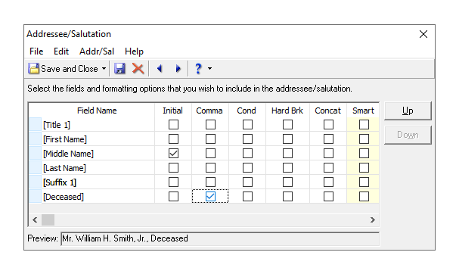Click the row selector beside [Title 1]
Screen dimensions: 456x274
pos(36,125)
